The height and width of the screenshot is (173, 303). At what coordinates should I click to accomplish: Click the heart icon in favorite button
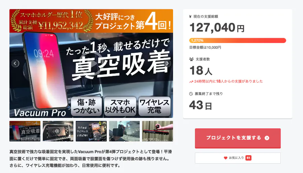226,158
